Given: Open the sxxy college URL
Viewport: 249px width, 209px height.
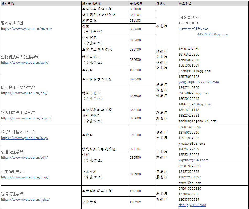Looking at the screenshot, I should point(25,138).
